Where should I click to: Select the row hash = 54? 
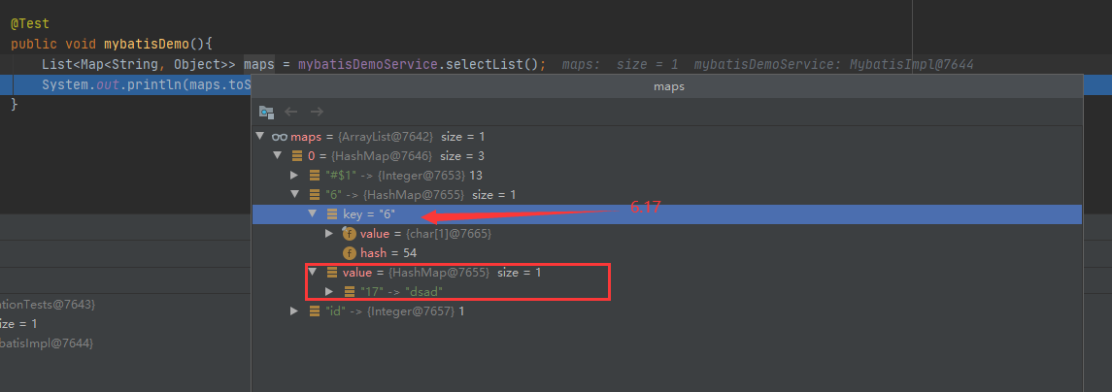pos(667,253)
